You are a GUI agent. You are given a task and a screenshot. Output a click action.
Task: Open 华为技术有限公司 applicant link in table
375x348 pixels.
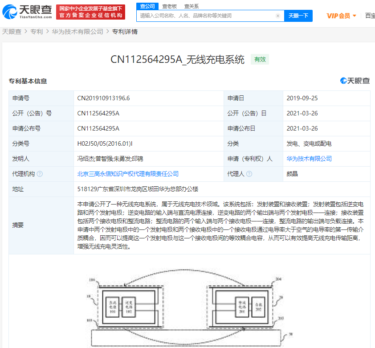(309, 159)
